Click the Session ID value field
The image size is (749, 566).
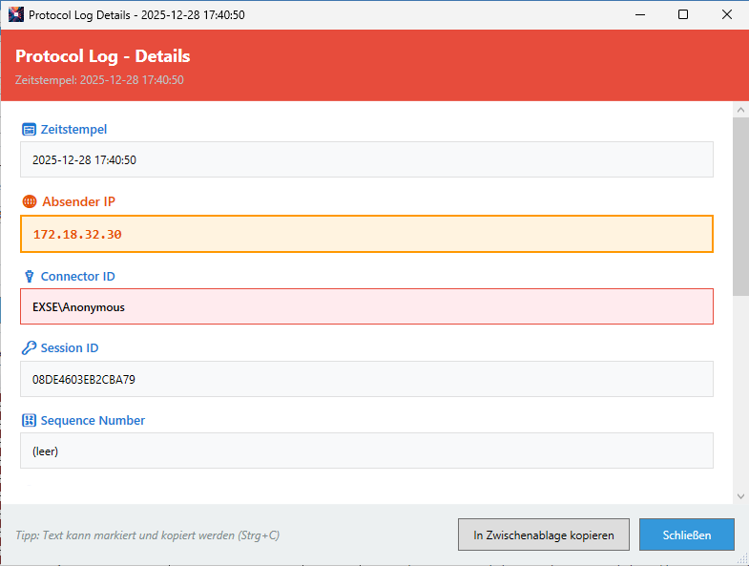click(366, 379)
